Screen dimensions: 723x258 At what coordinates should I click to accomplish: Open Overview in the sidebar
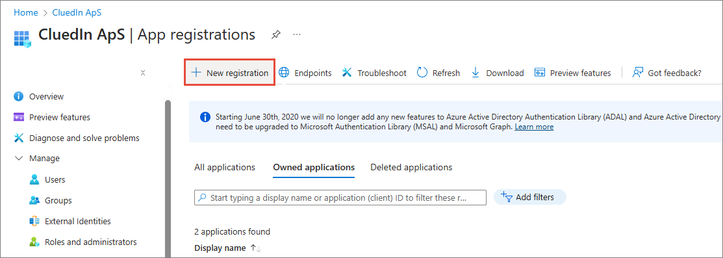(46, 96)
